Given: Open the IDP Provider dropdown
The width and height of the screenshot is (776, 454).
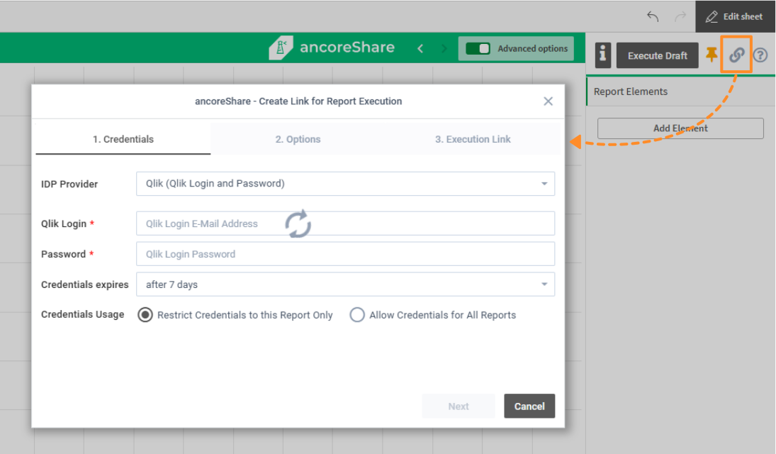Looking at the screenshot, I should coord(345,184).
